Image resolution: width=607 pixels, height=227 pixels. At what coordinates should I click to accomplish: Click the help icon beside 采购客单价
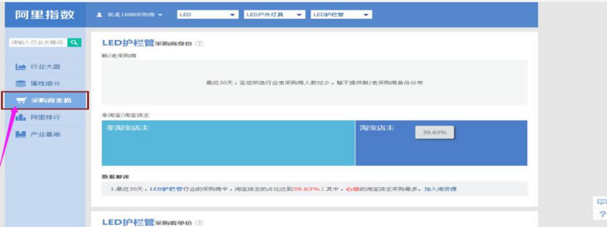click(199, 223)
